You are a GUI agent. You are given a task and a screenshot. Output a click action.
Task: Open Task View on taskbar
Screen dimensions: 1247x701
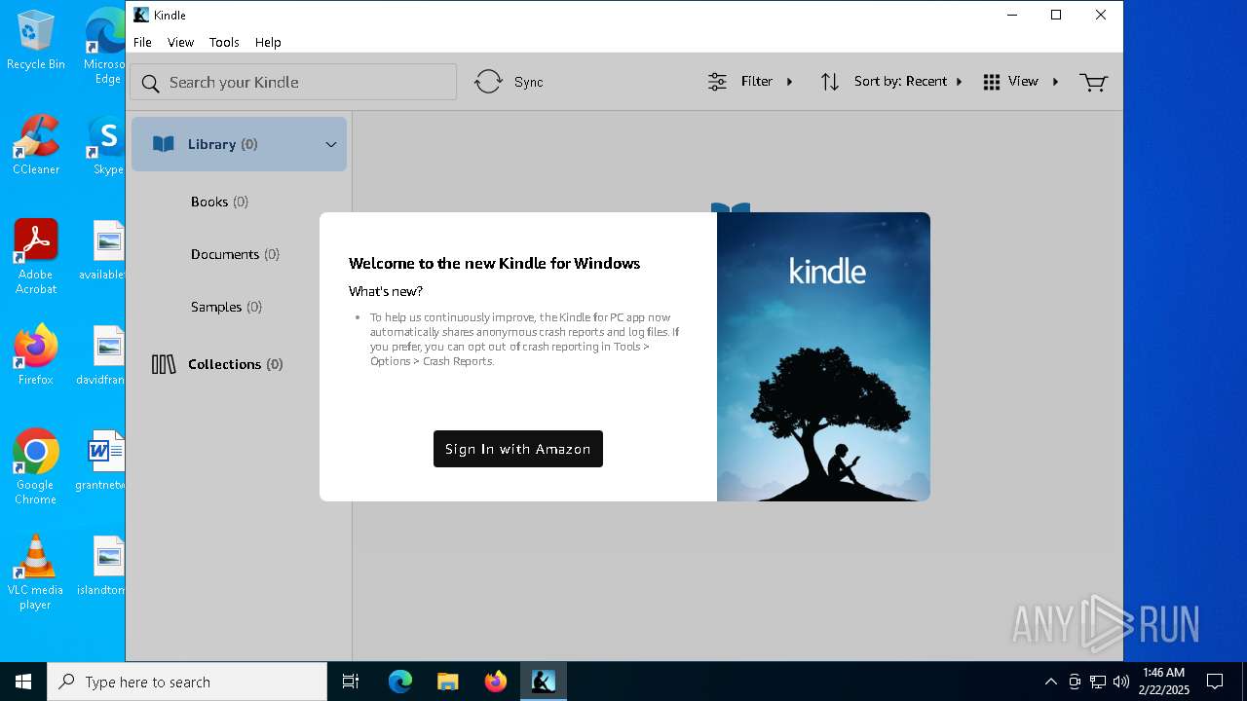[x=351, y=682]
